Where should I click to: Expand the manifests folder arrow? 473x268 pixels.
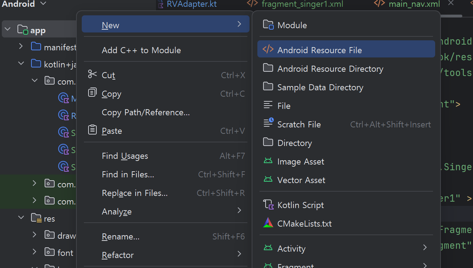click(21, 46)
